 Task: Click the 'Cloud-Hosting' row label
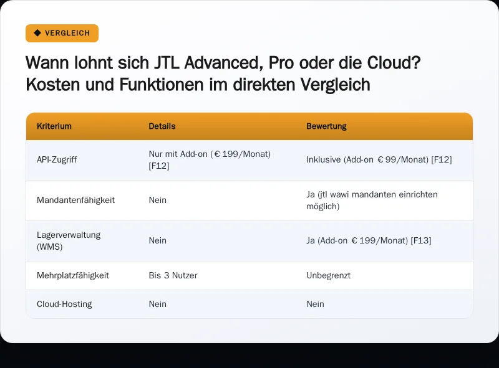point(64,304)
